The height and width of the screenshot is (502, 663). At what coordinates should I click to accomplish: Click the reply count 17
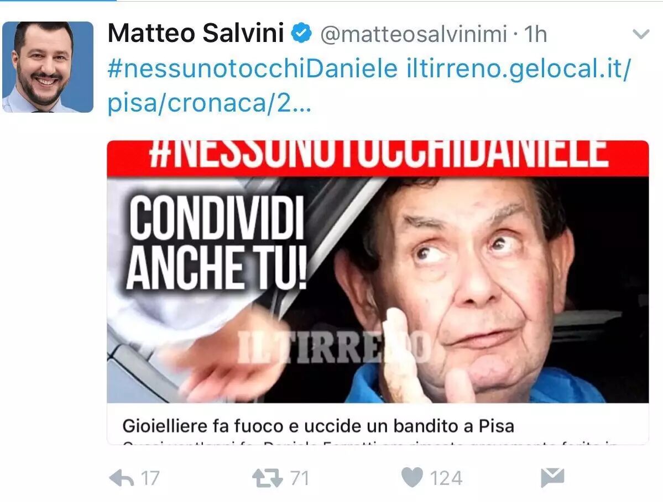point(150,478)
